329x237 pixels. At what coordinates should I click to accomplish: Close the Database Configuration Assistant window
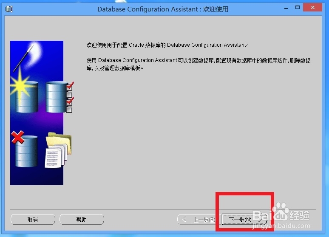312,8
